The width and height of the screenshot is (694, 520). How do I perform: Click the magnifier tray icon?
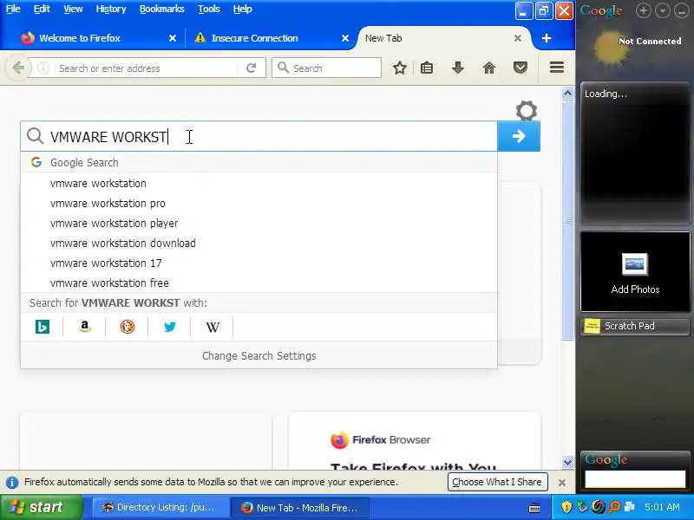click(614, 507)
